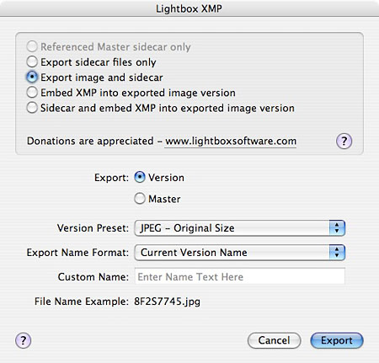Click the JPEG - Original Size preset text
Image resolution: width=379 pixels, height=363 pixels.
coord(187,228)
